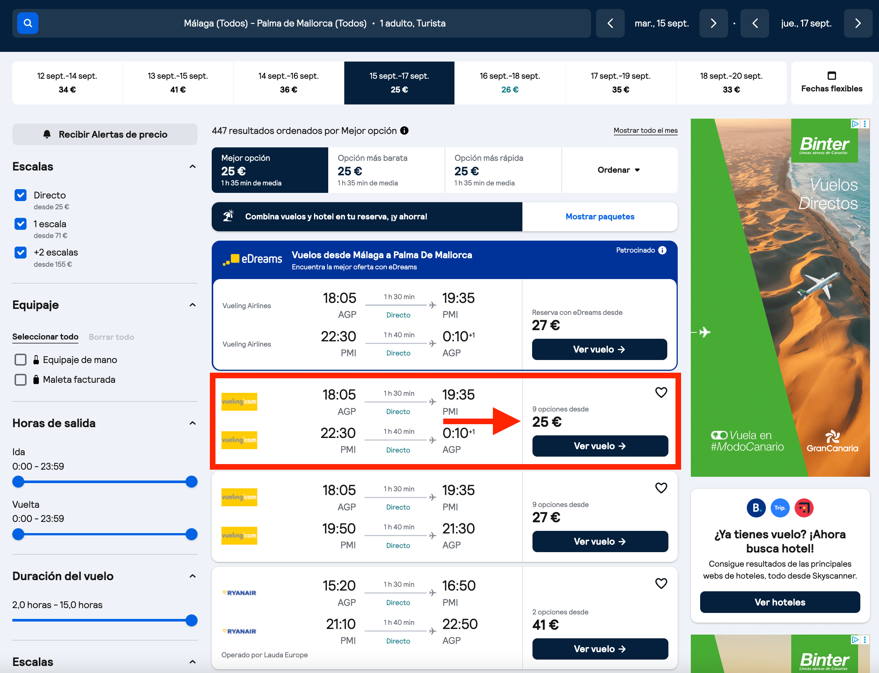Click Recibir Alertas de precio button
Viewport: 879px width, 673px height.
pos(105,135)
